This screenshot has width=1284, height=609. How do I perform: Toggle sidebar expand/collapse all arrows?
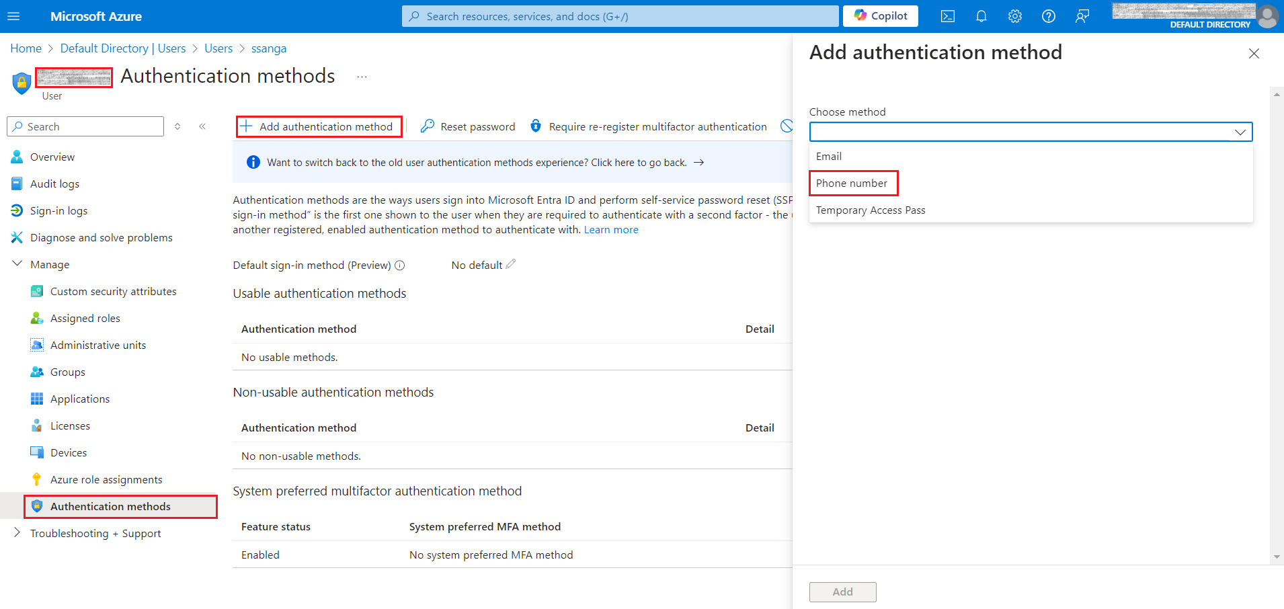(x=177, y=126)
